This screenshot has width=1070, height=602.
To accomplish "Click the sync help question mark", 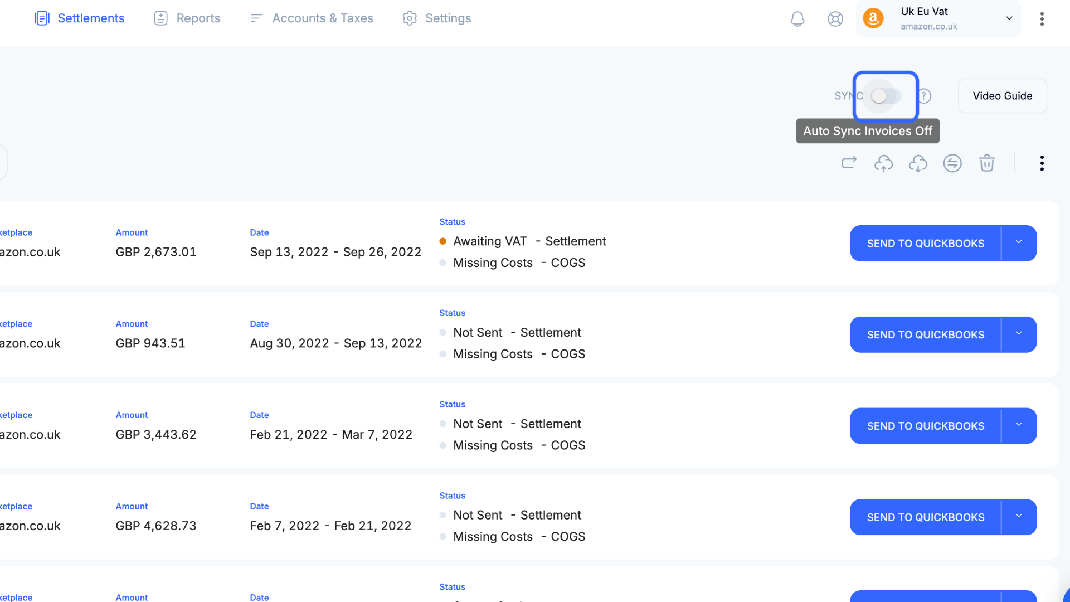I will point(925,96).
